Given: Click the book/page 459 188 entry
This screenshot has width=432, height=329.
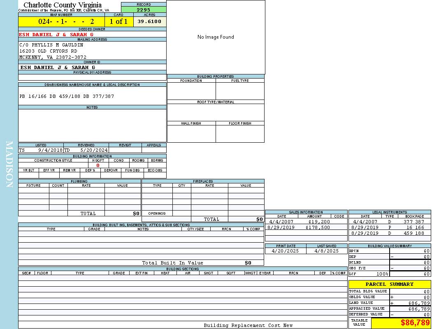Looking at the screenshot, I should 413,233.
